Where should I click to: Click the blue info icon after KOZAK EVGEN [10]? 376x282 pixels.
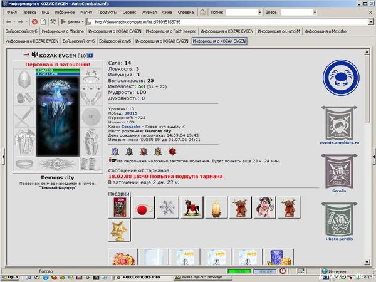click(x=90, y=55)
